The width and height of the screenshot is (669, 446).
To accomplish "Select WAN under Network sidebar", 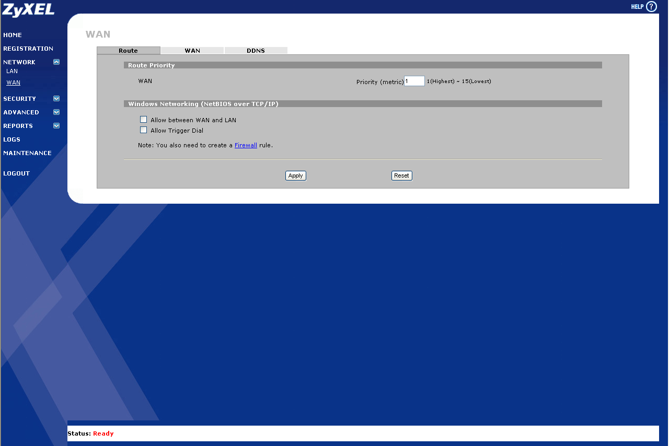I will tap(14, 83).
